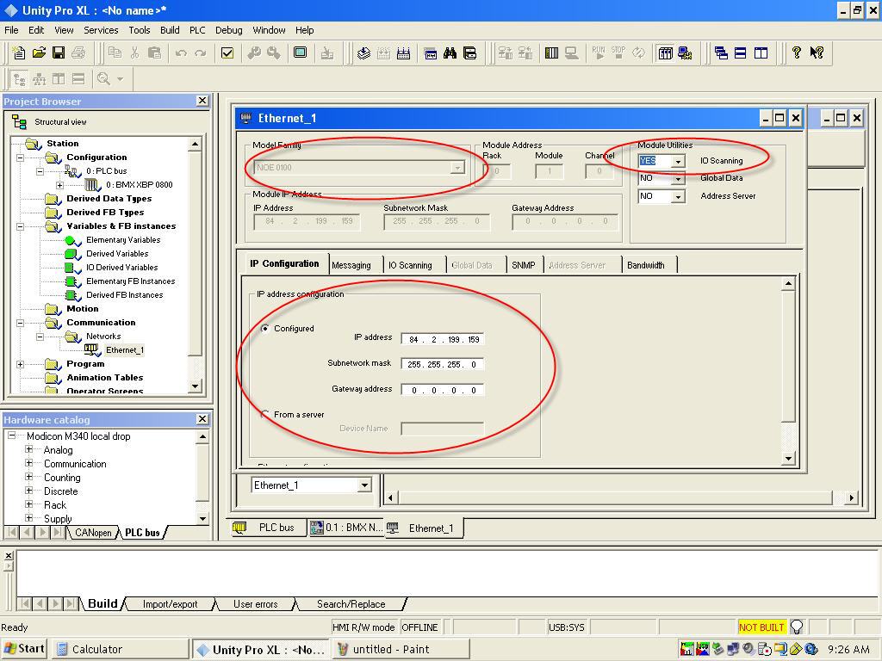The height and width of the screenshot is (661, 882).
Task: Open the Global Data NO dropdown
Action: pos(679,179)
